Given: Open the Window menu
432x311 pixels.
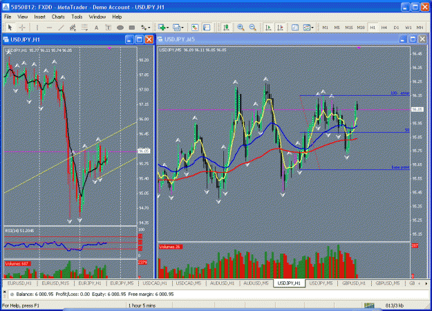Looking at the screenshot, I should [x=97, y=17].
